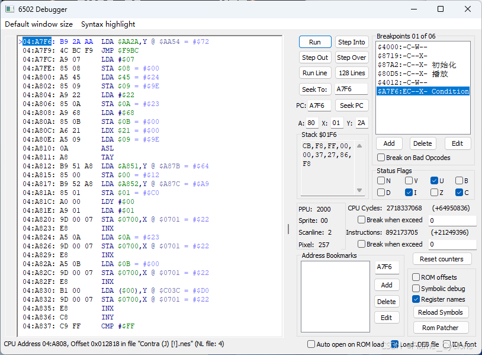Screen dimensions: 482x355
Task: Click the Stack box scroll up arrow
Action: pyautogui.click(x=359, y=146)
